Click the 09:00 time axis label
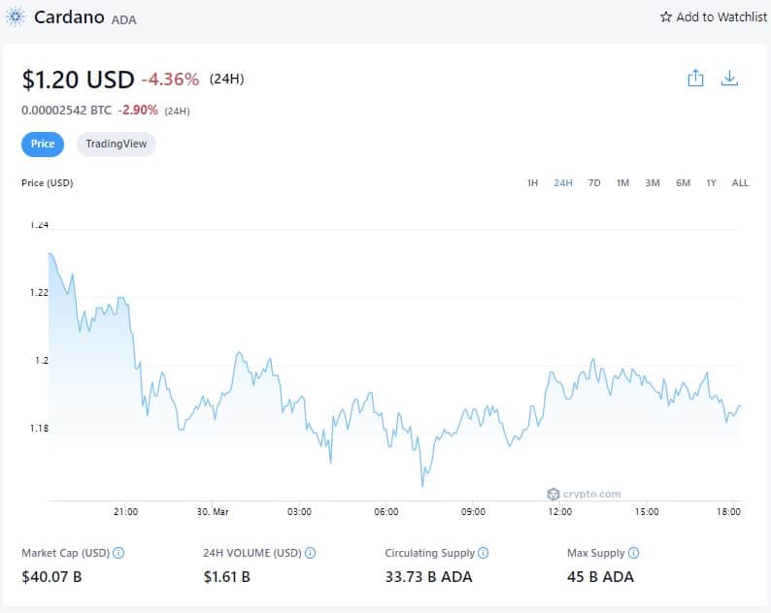Image resolution: width=771 pixels, height=613 pixels. pyautogui.click(x=473, y=512)
